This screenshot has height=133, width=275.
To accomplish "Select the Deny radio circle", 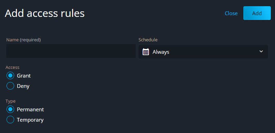I will [10, 86].
